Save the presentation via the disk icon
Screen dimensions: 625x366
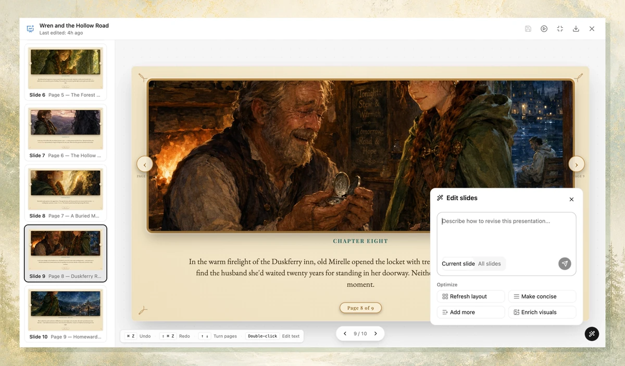[528, 29]
